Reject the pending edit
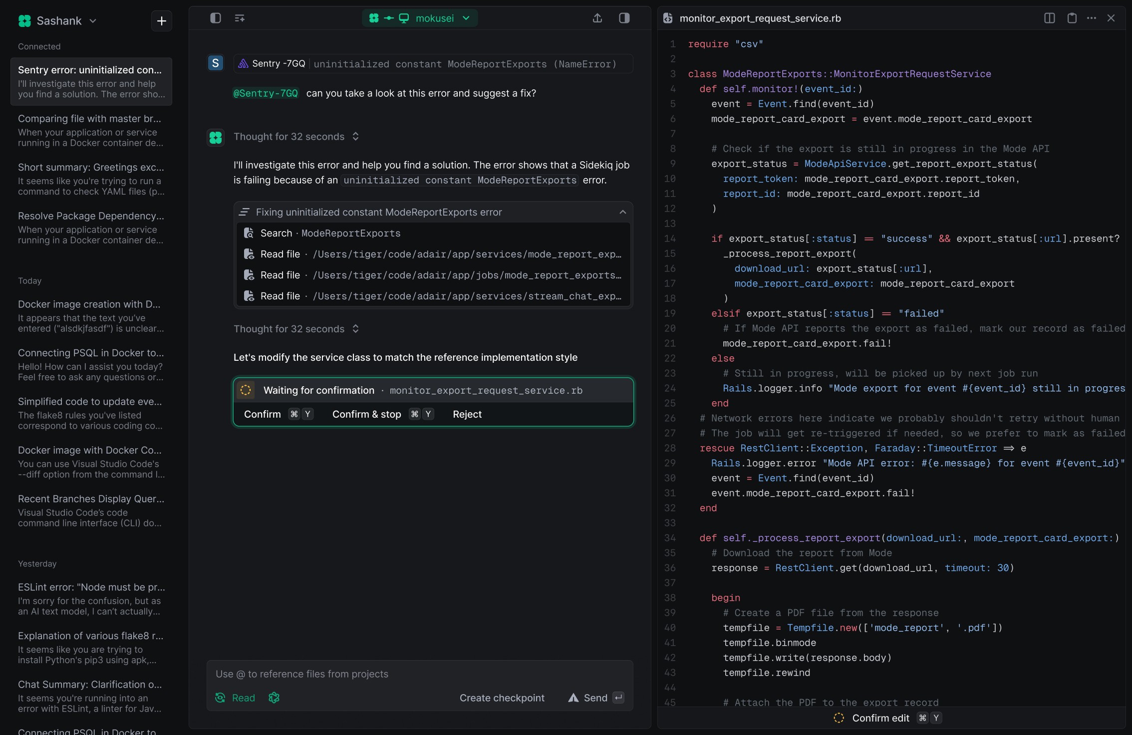The height and width of the screenshot is (735, 1132). tap(467, 414)
